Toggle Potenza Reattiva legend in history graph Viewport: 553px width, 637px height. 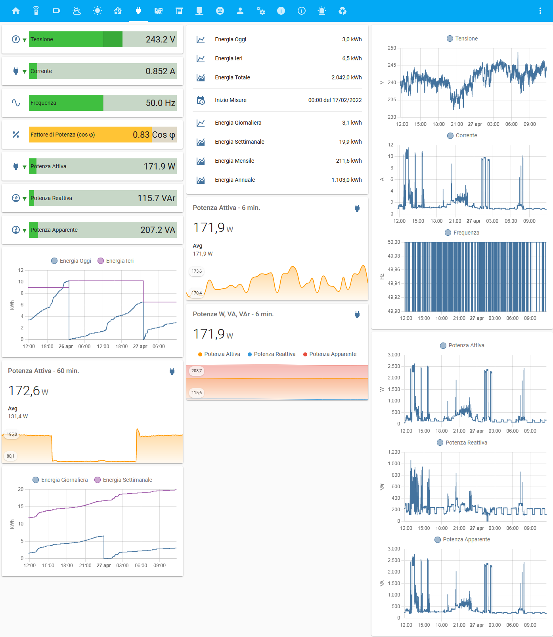462,443
